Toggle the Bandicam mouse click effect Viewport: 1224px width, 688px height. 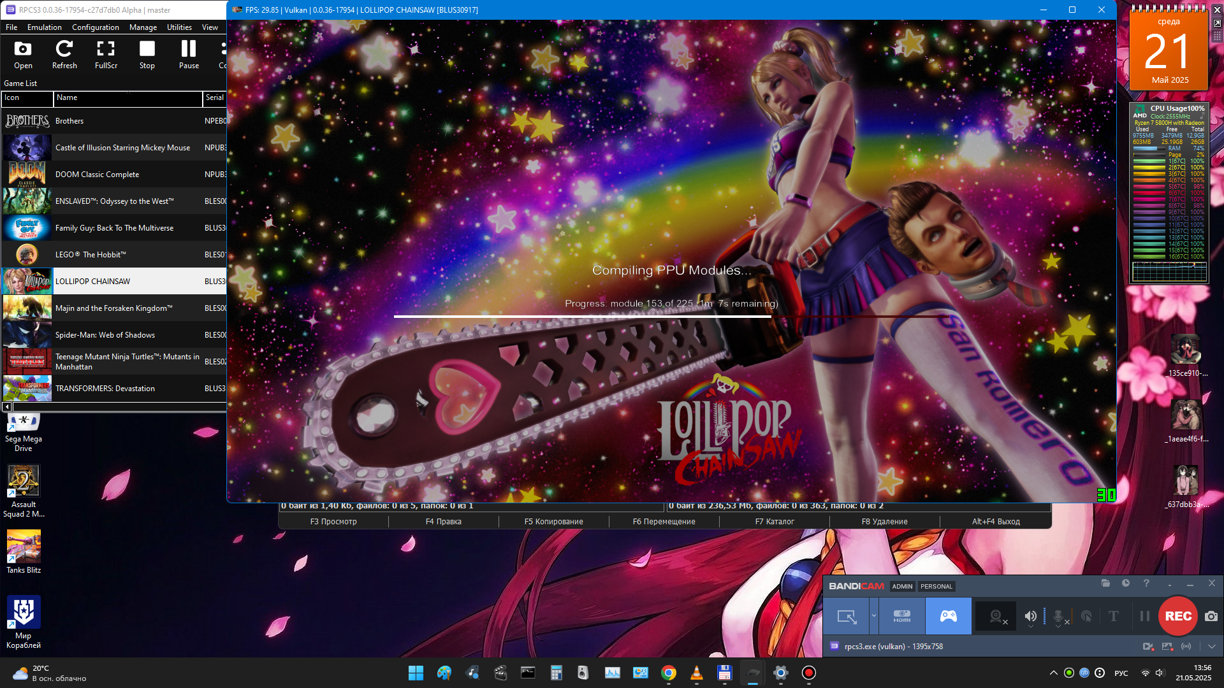click(x=1086, y=616)
